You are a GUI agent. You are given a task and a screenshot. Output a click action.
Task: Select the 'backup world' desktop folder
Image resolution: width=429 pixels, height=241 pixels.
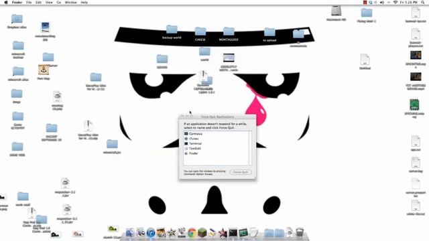(x=172, y=32)
